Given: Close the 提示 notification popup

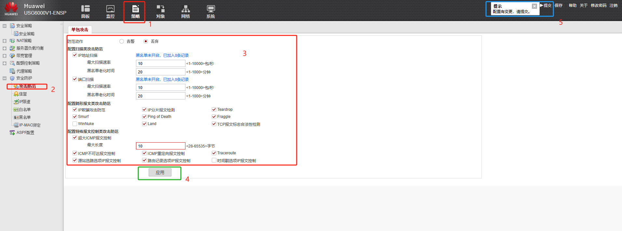Looking at the screenshot, I should [x=534, y=6].
